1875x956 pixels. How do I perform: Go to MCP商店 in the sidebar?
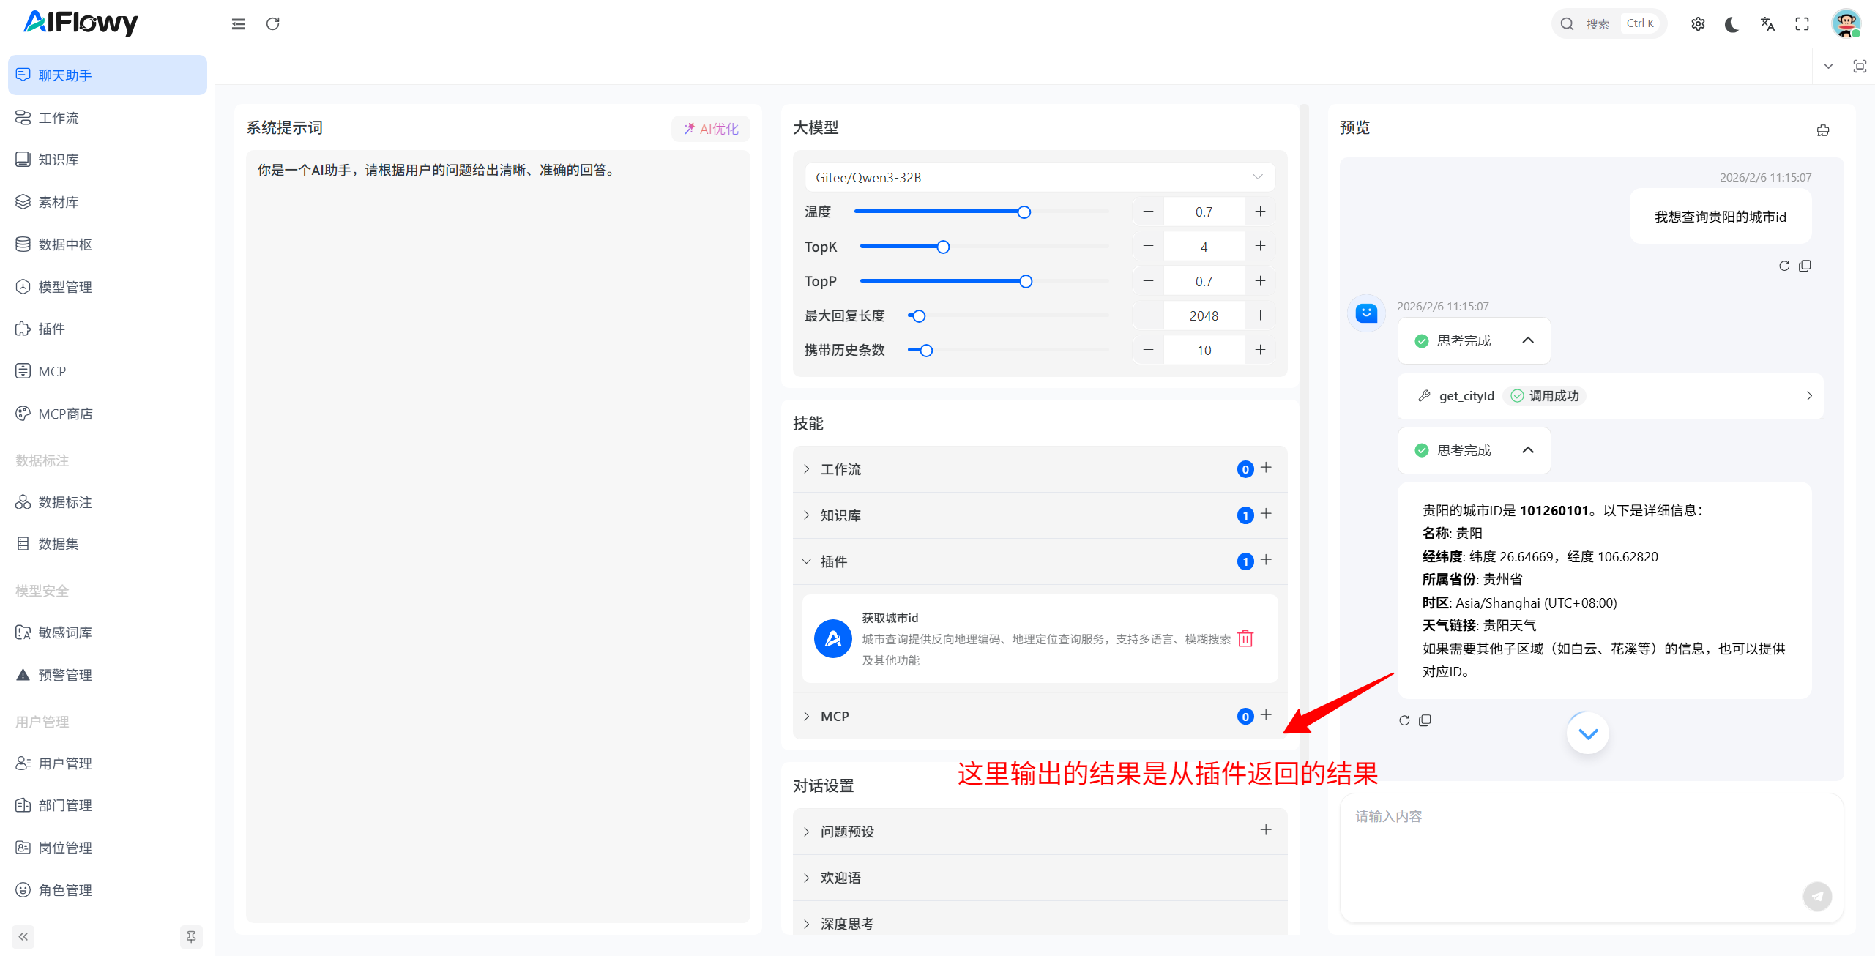65,414
